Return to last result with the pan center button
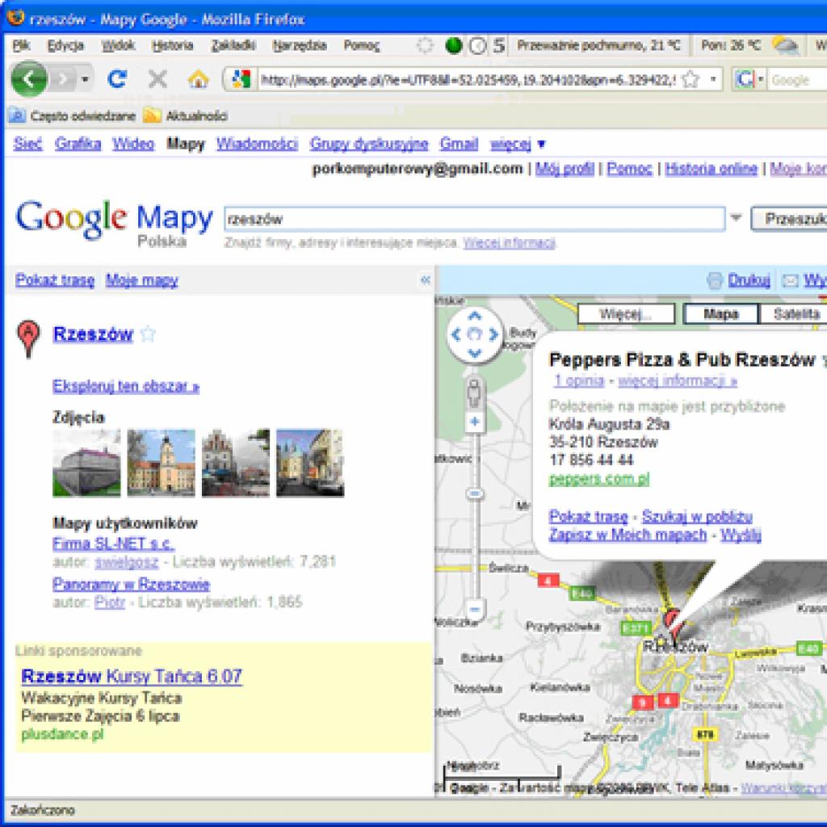Screen dimensions: 827x827 point(475,334)
